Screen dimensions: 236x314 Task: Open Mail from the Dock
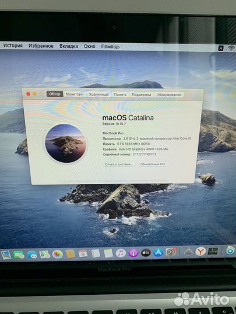point(6,255)
